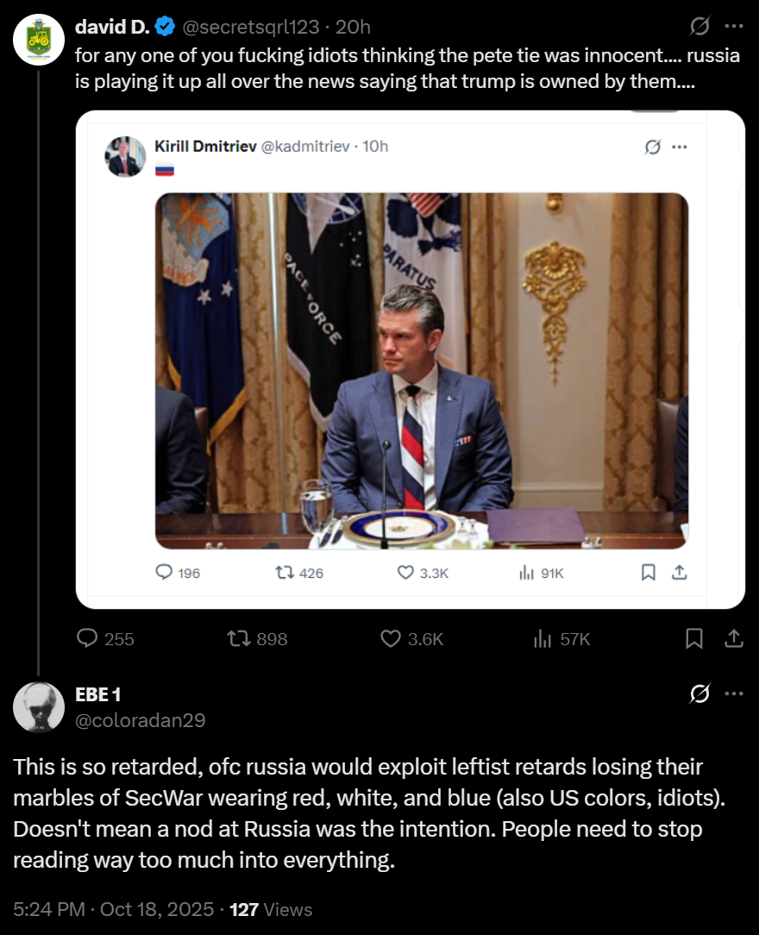The width and height of the screenshot is (759, 935).
Task: Open more options menu on david D.'s post
Action: pos(734,28)
